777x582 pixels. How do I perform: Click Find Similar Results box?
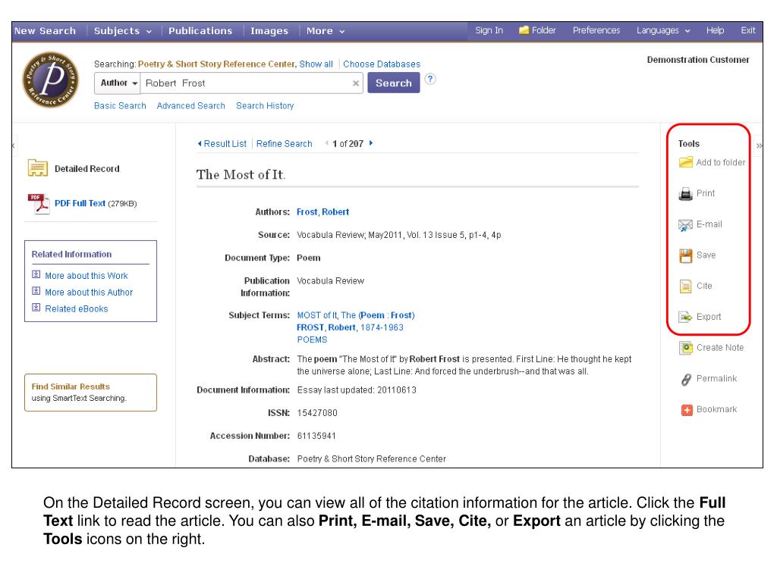[x=91, y=393]
